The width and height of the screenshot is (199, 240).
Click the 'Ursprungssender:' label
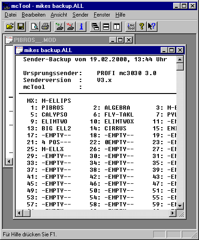click(53, 73)
